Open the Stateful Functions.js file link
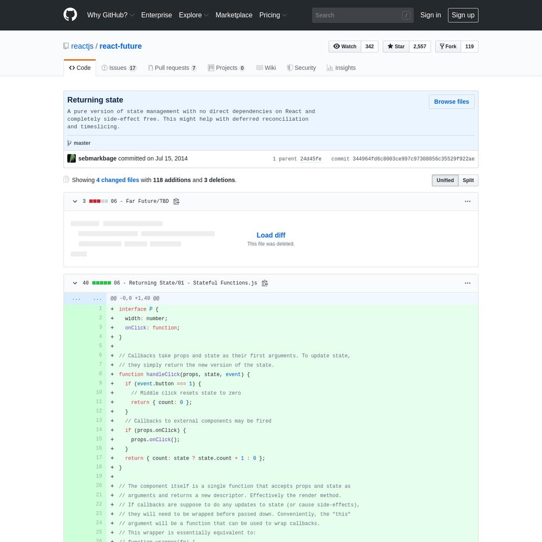 click(185, 283)
